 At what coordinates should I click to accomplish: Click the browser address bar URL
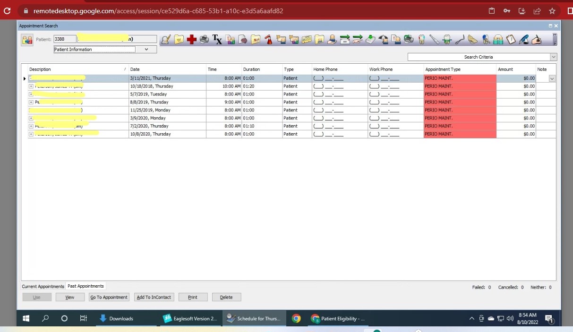[158, 11]
